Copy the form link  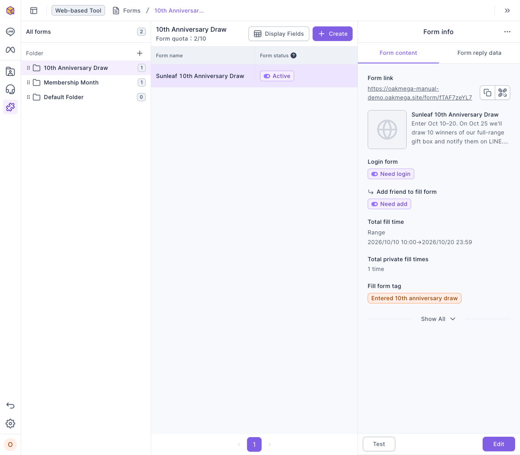pos(487,93)
